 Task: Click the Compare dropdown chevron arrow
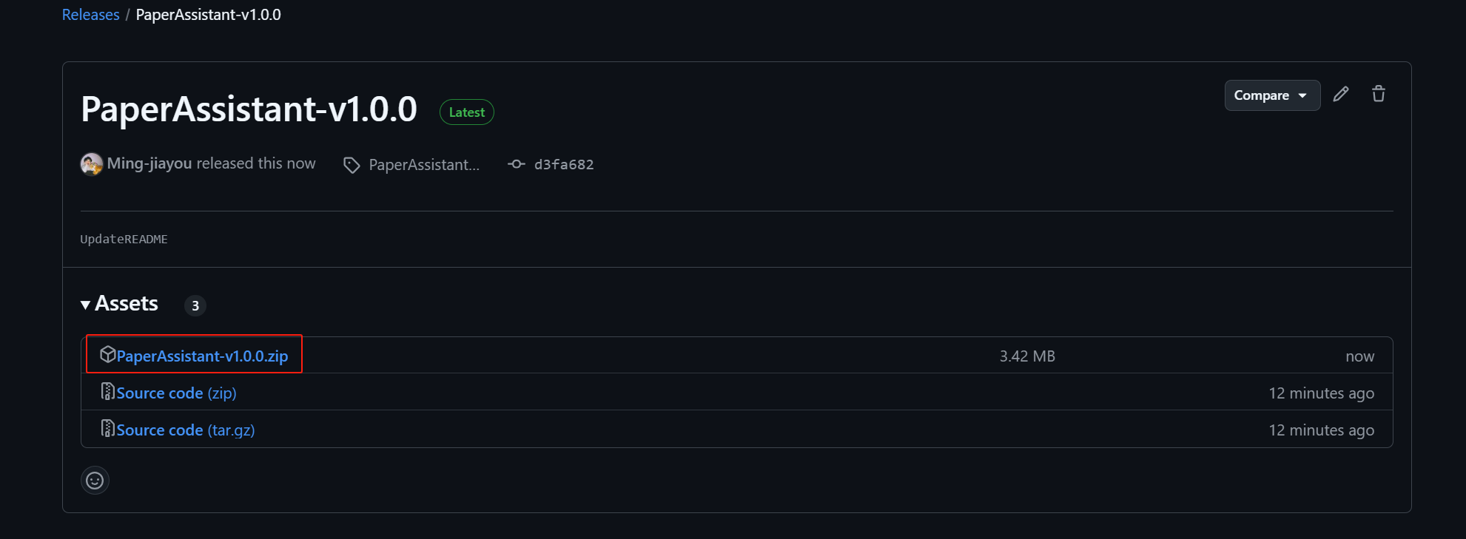[1302, 95]
